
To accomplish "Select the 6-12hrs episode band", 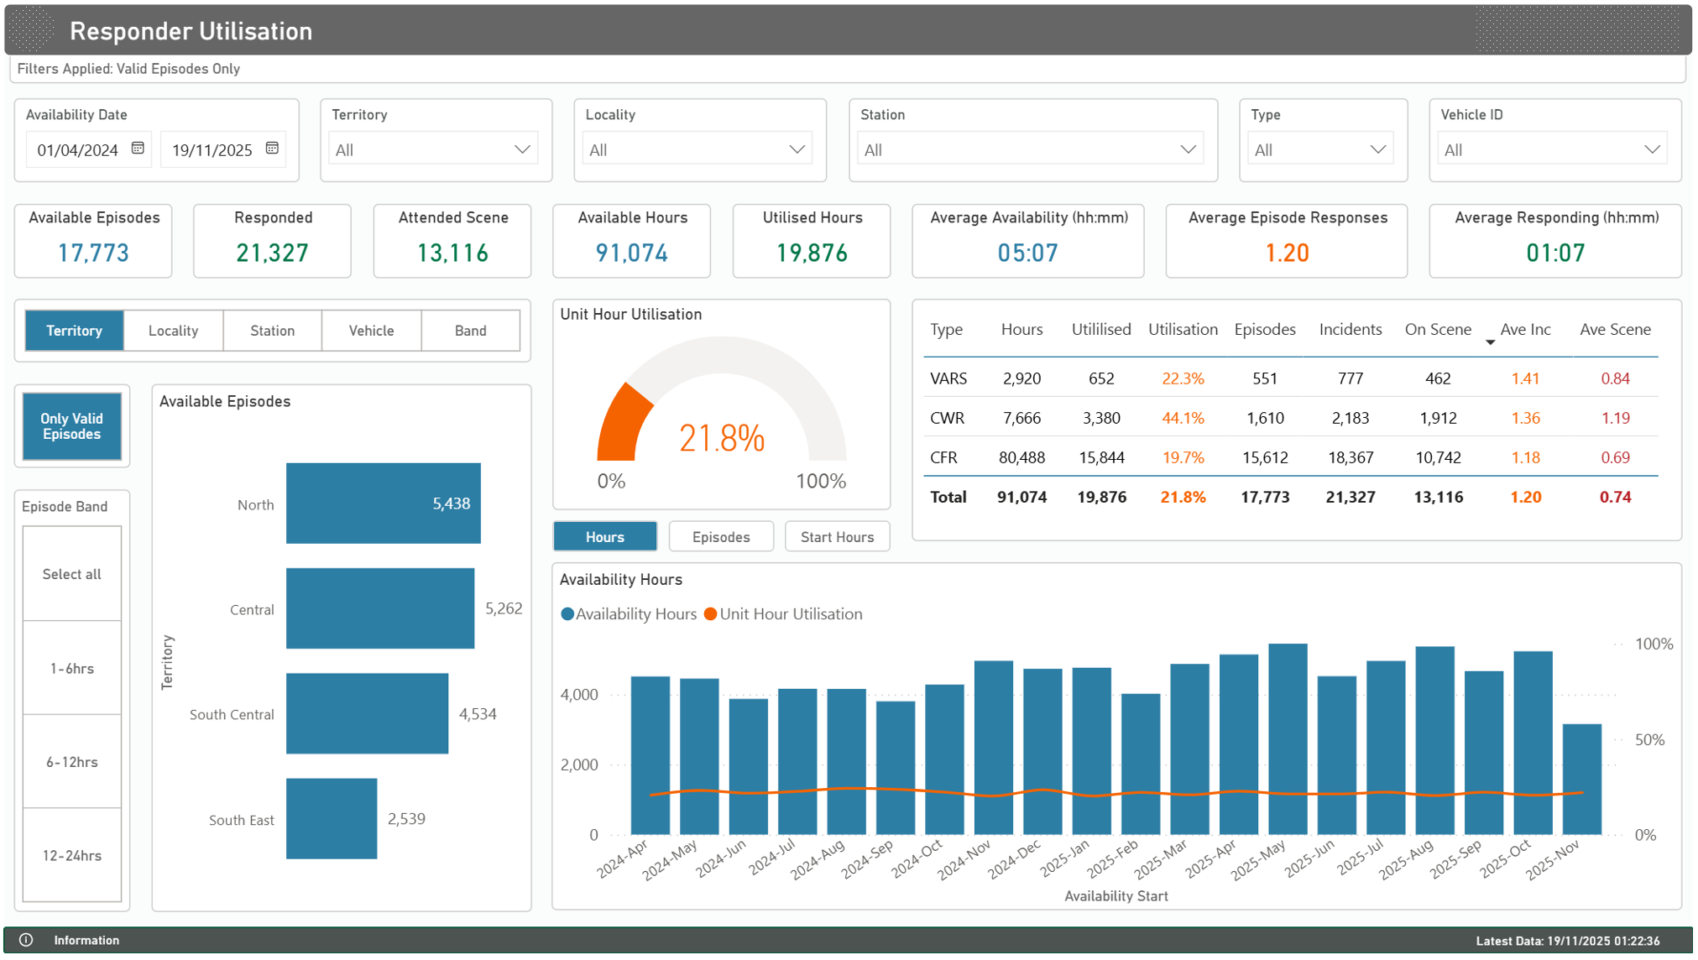I will tap(71, 761).
